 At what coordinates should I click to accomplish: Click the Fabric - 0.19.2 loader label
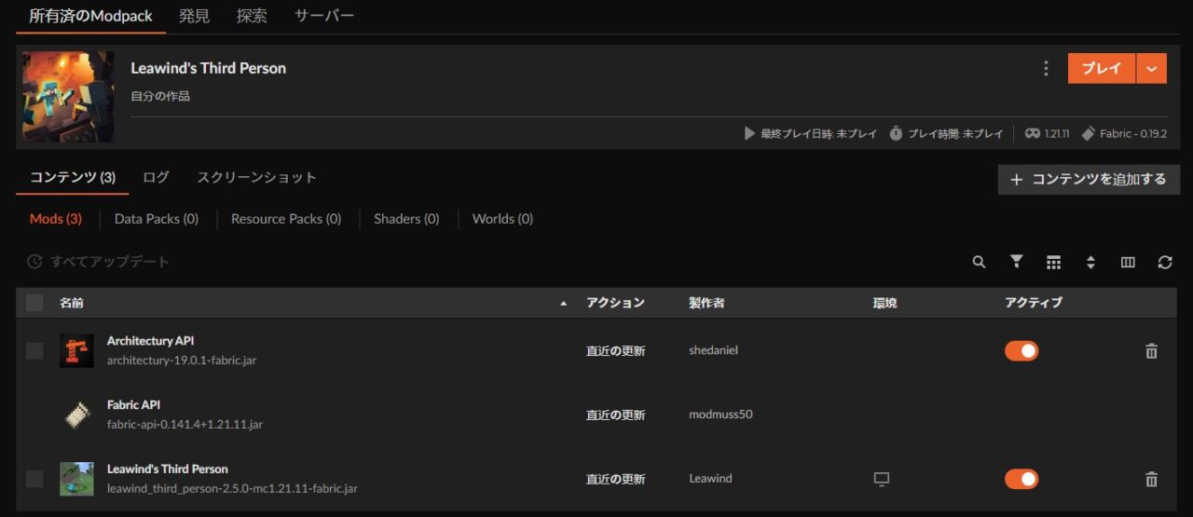pyautogui.click(x=1132, y=134)
